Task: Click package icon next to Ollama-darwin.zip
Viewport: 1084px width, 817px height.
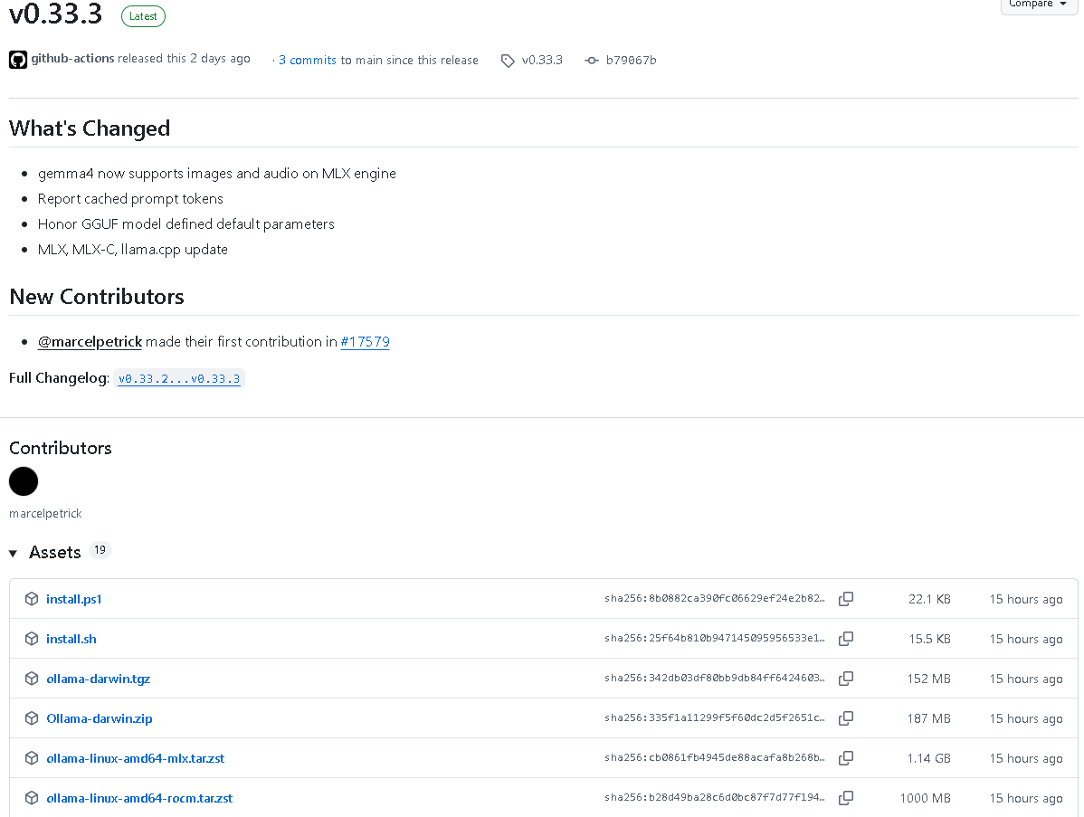Action: coord(32,719)
